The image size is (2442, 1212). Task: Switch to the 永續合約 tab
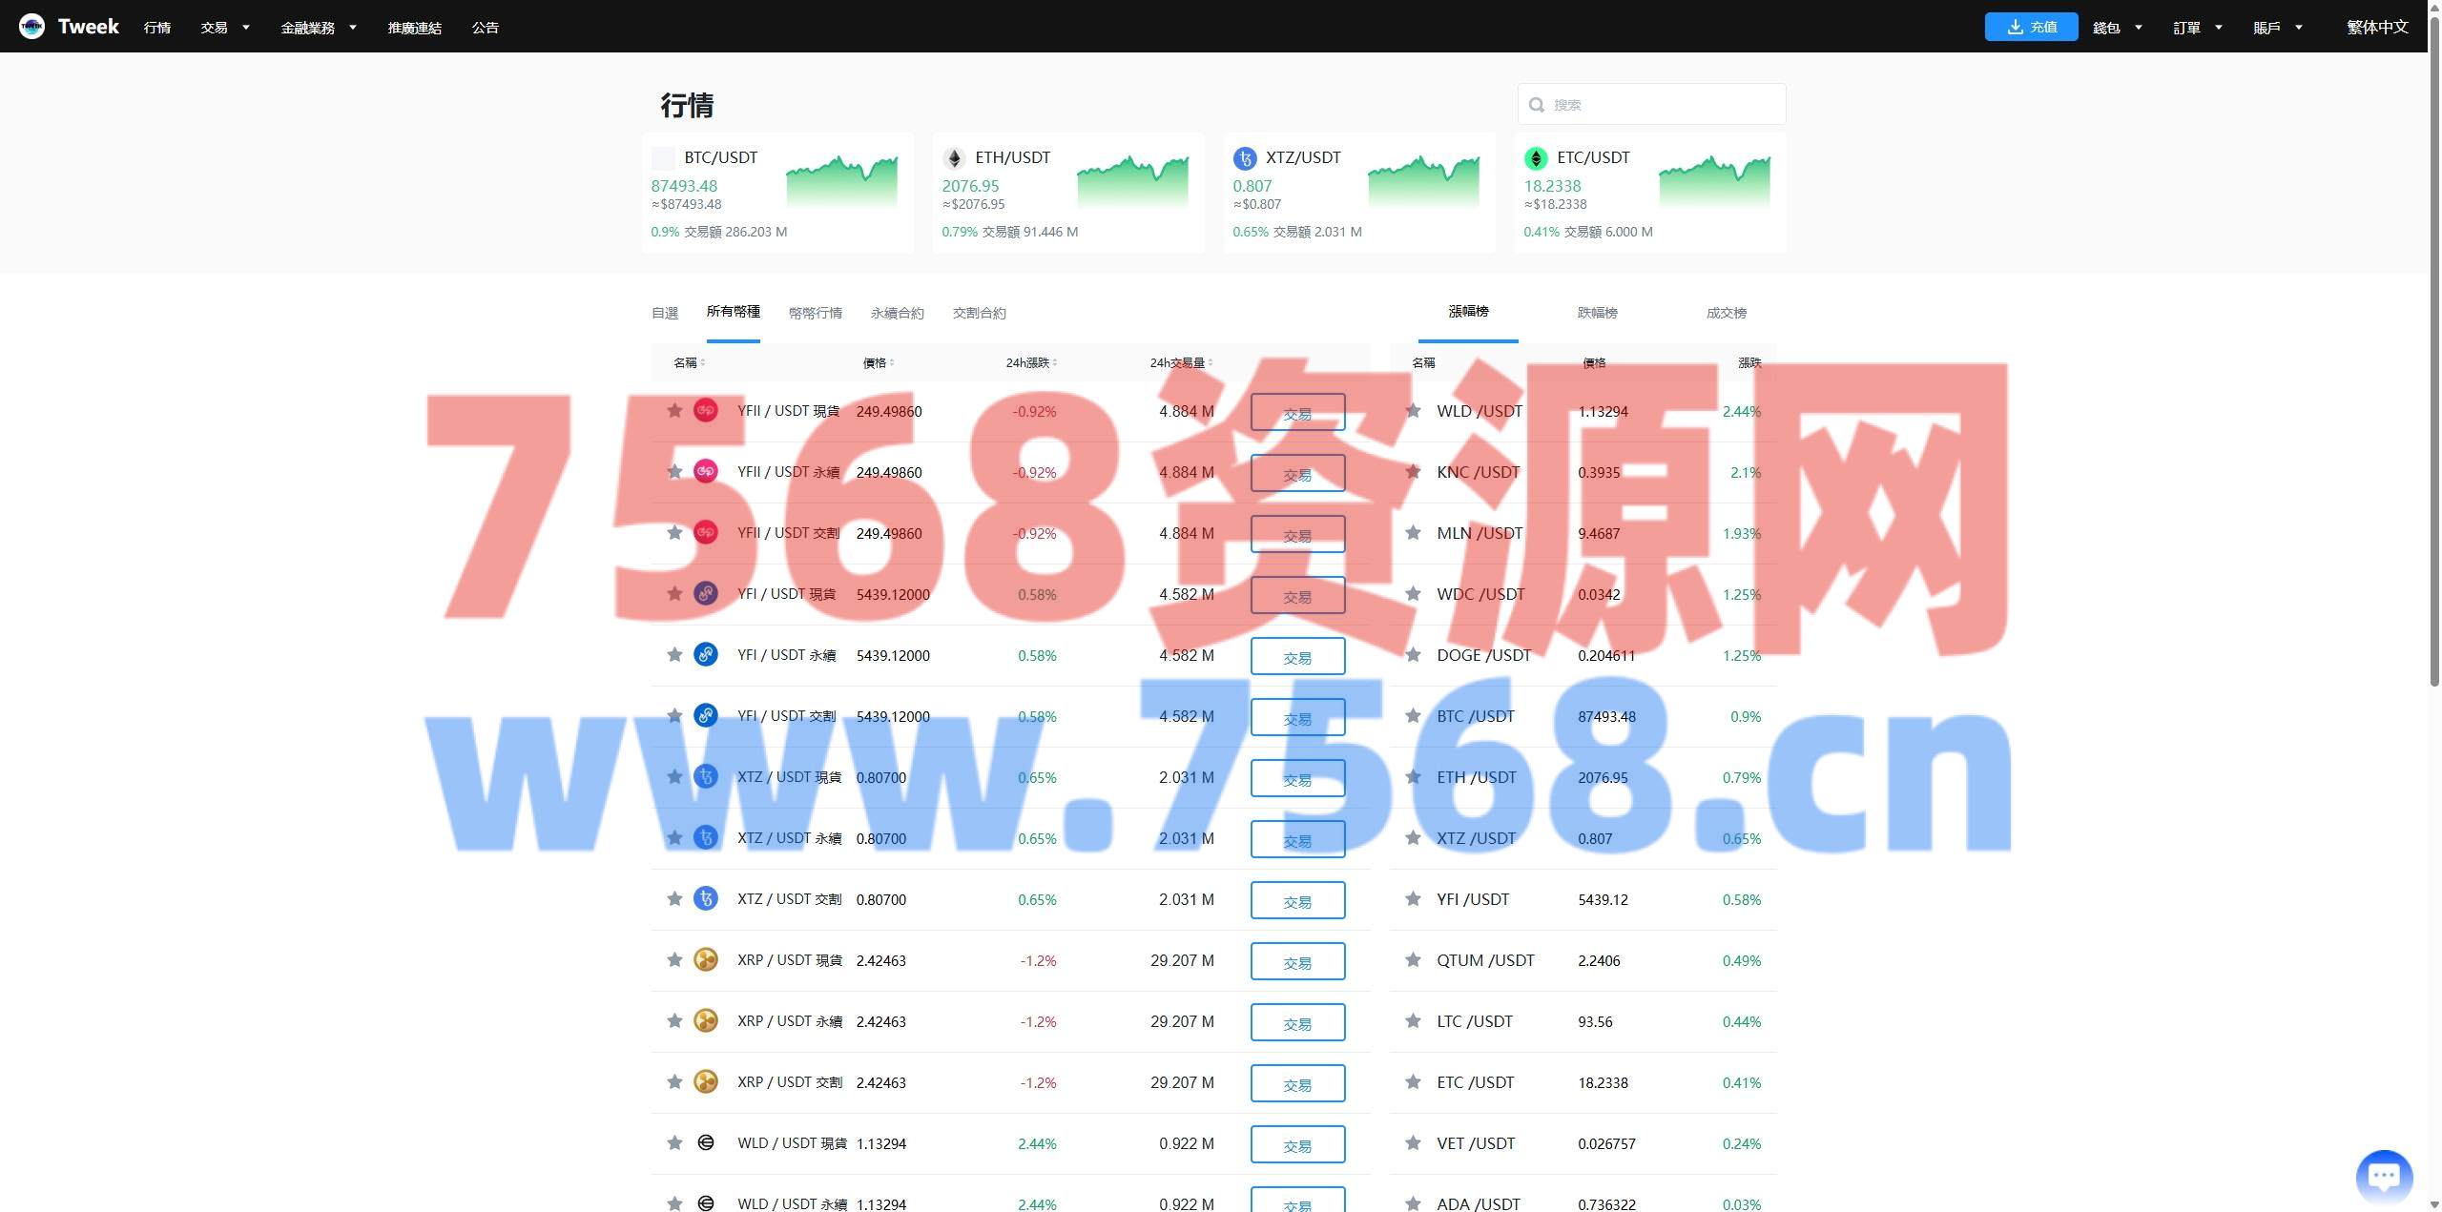[x=897, y=313]
